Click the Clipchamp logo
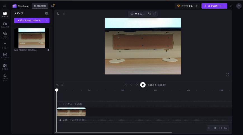The image size is (243, 135). point(21,6)
